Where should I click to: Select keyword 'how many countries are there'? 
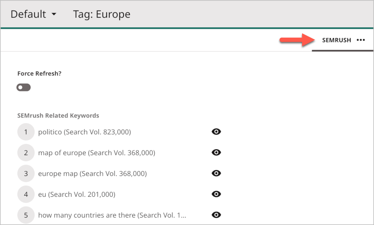tap(112, 215)
